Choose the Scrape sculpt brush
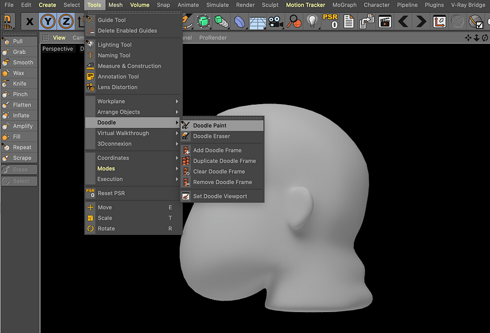Viewport: 490px width, 333px height. (x=19, y=158)
